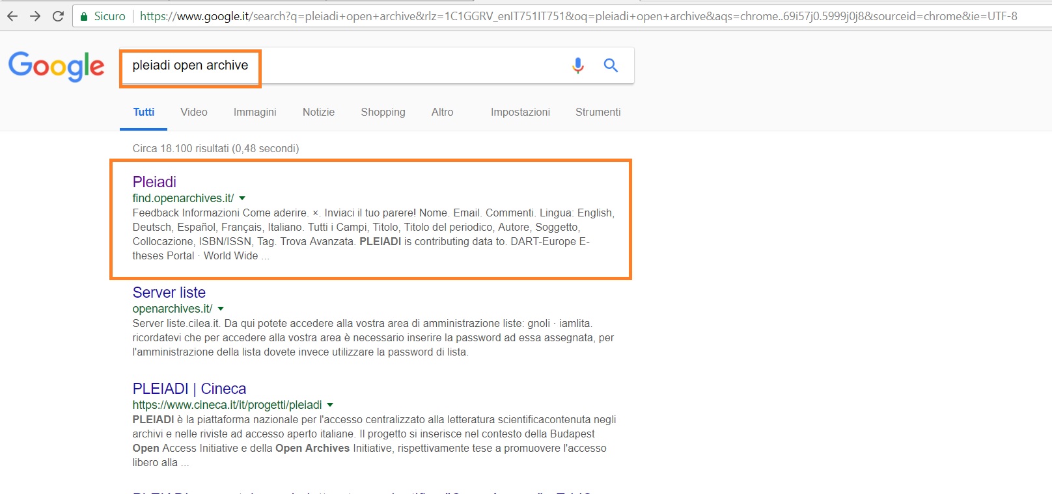Click the Sicuro label in address bar
The image size is (1052, 494).
109,16
